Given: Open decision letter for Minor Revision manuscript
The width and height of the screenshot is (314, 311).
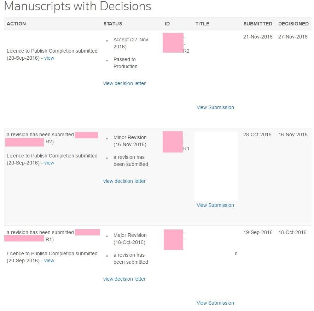Looking at the screenshot, I should [124, 181].
